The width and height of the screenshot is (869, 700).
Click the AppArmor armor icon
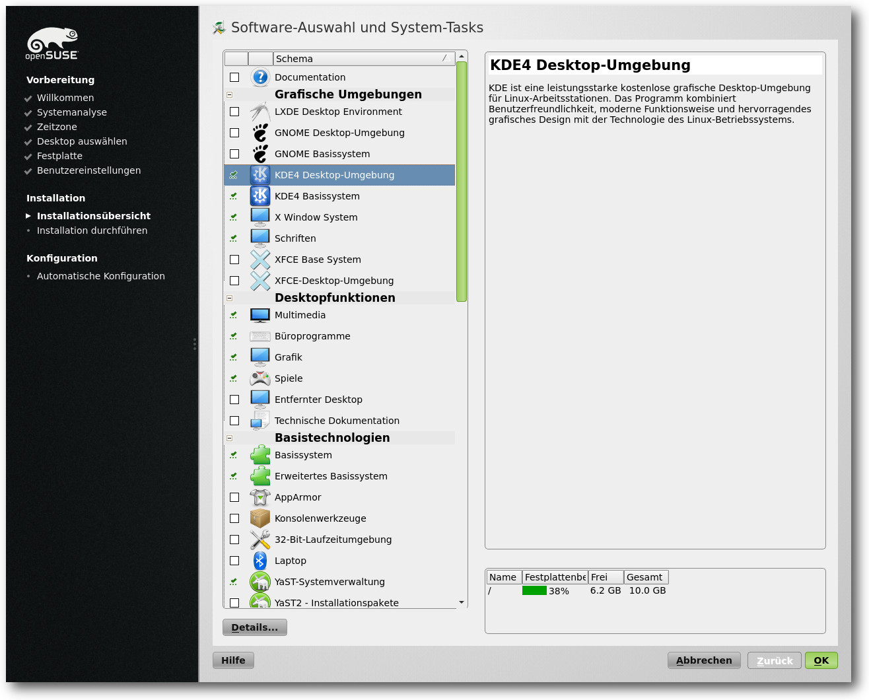tap(260, 497)
